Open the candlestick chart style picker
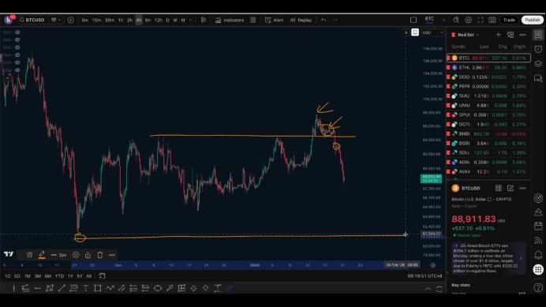The height and width of the screenshot is (307, 546). [x=204, y=21]
